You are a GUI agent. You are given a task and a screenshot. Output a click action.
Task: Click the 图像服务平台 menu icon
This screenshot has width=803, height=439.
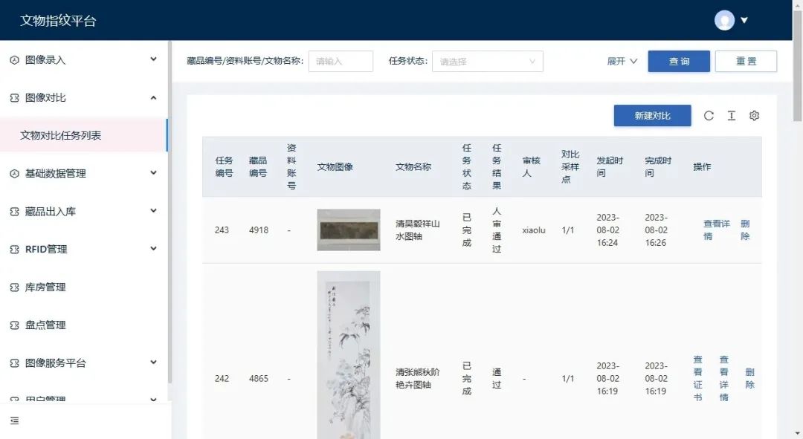[14, 362]
